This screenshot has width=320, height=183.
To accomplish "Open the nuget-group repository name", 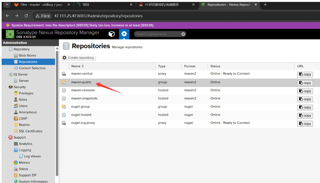I will coord(80,107).
